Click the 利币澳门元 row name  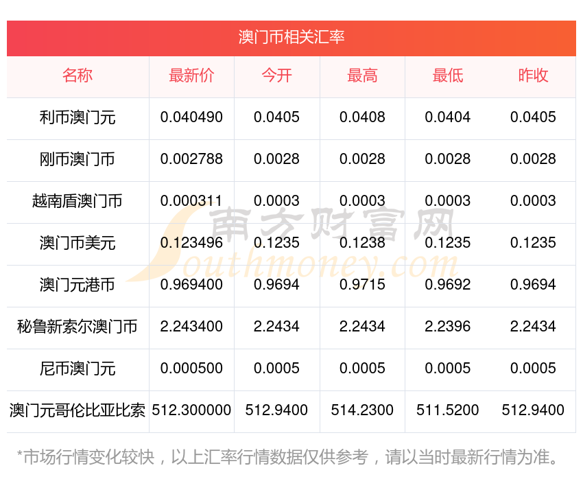click(78, 117)
